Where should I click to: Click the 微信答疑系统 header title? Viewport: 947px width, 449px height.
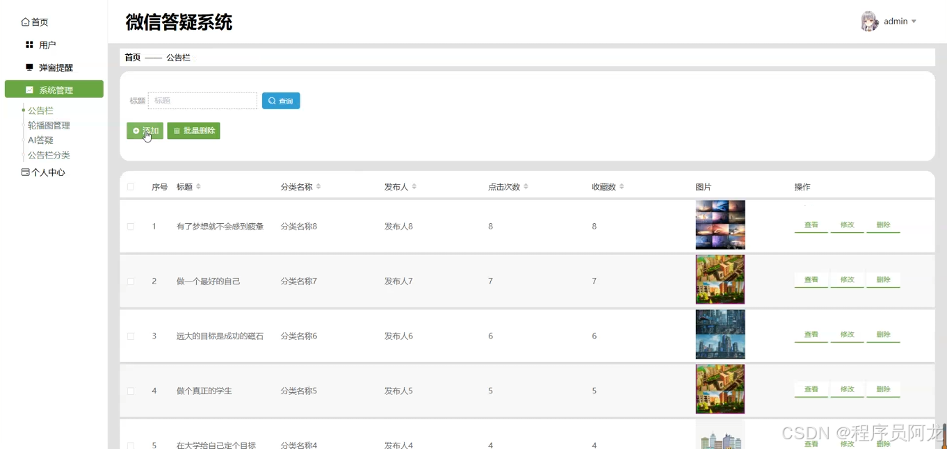[x=179, y=22]
